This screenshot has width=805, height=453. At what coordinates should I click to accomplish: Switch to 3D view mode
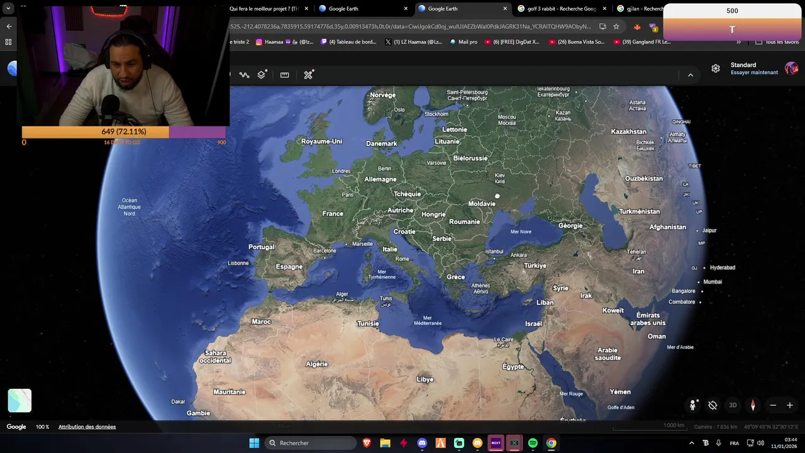click(x=733, y=405)
